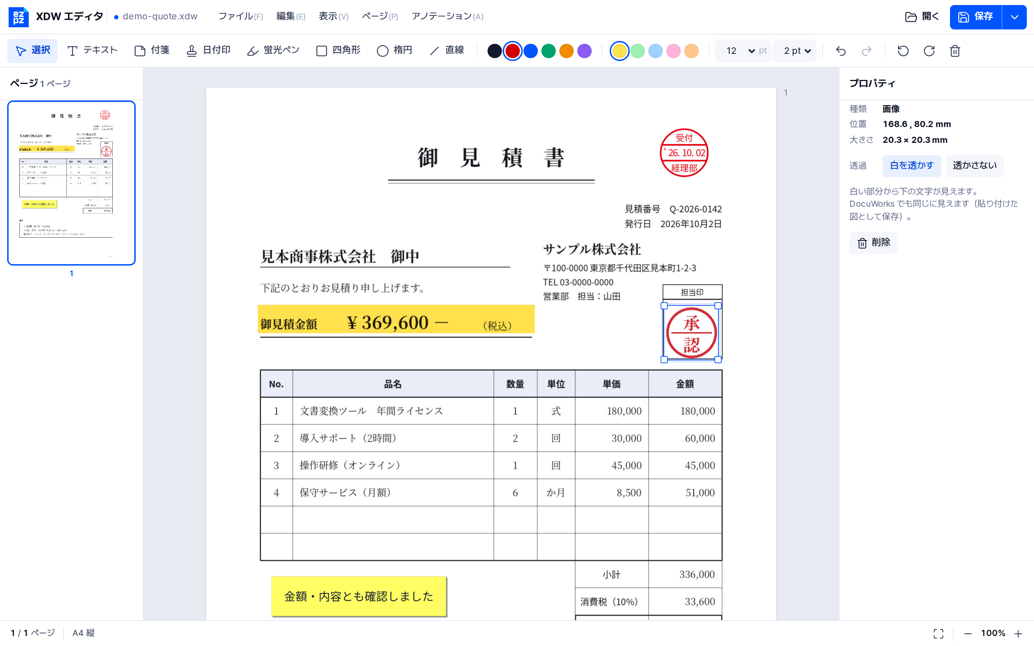1034x646 pixels.
Task: Pick the light green highlight swatch
Action: click(637, 51)
